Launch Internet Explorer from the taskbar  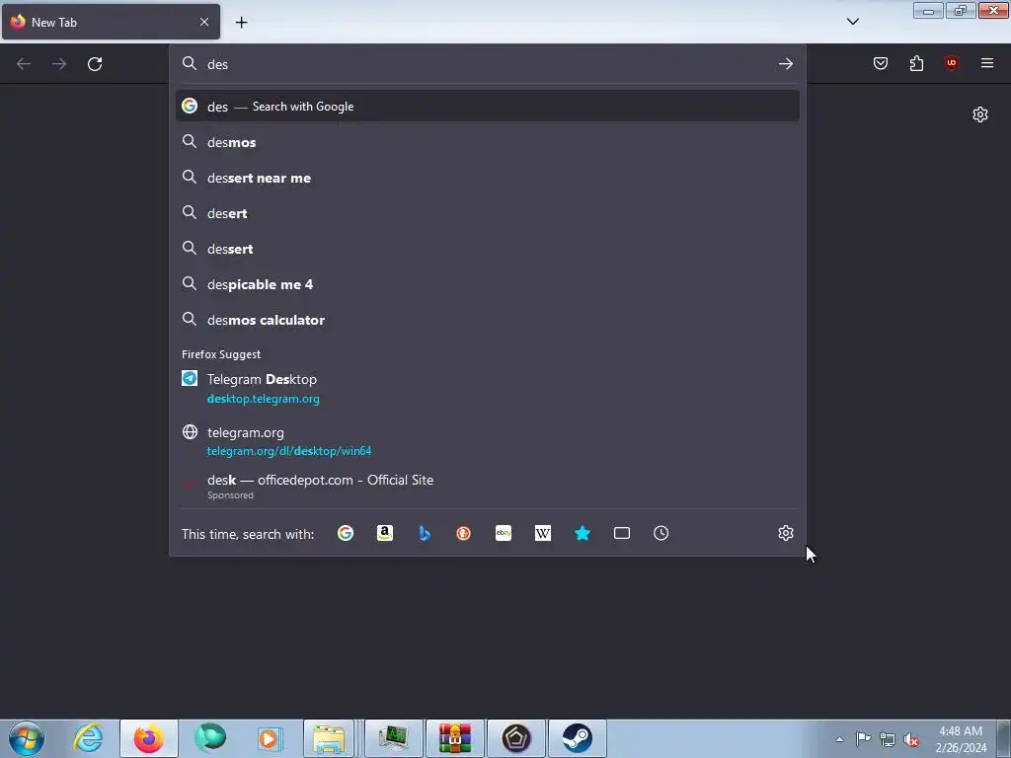tap(88, 738)
